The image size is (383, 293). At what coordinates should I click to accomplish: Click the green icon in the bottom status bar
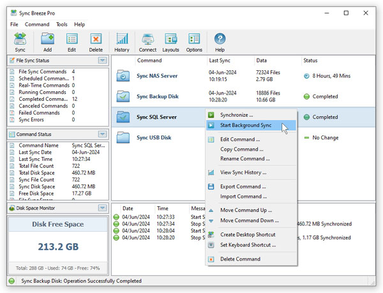[x=11, y=281]
